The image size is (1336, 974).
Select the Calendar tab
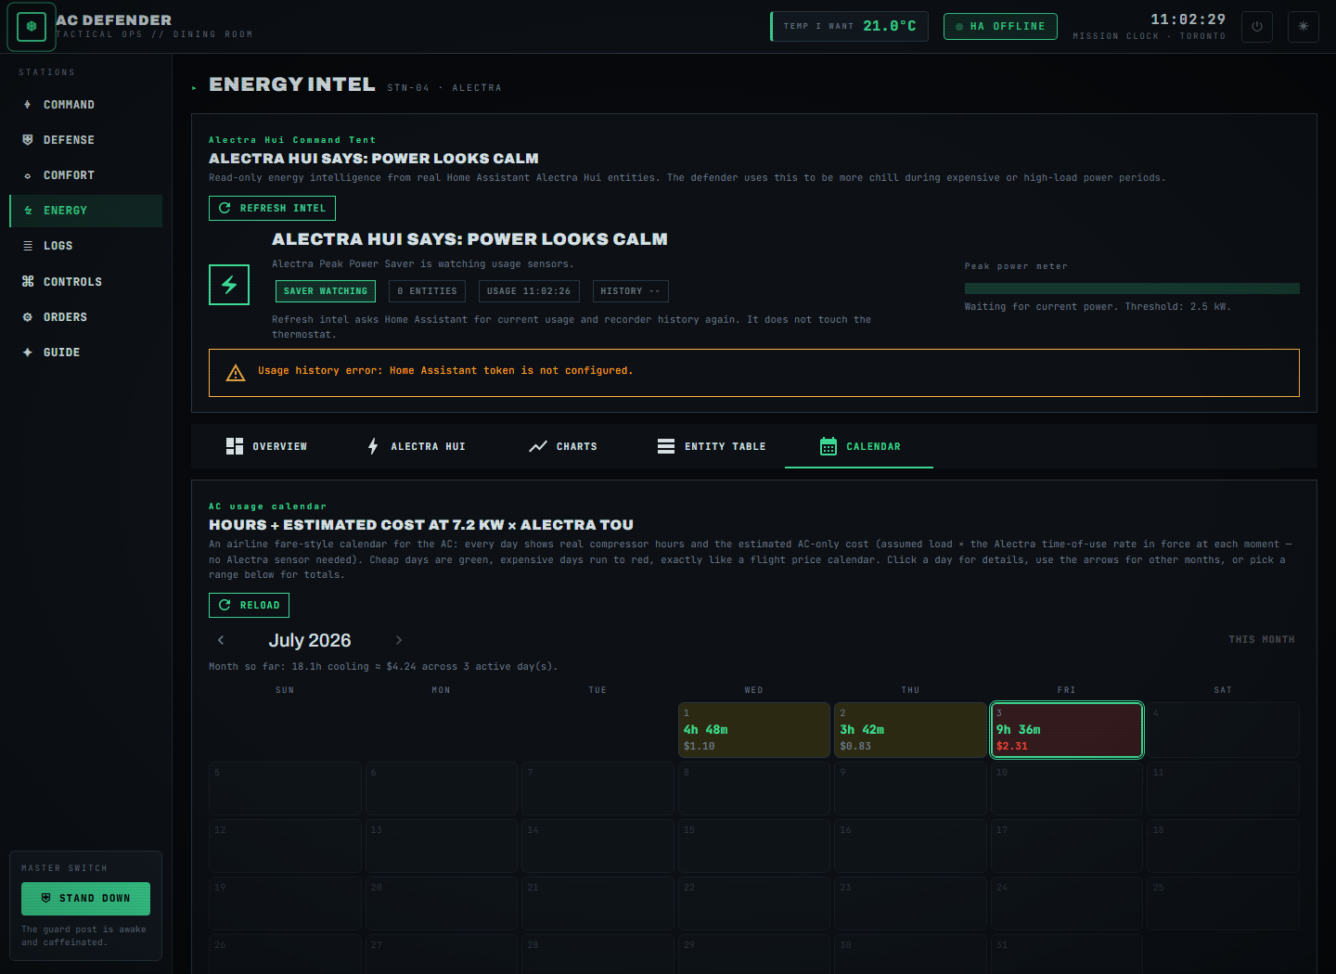coord(859,446)
